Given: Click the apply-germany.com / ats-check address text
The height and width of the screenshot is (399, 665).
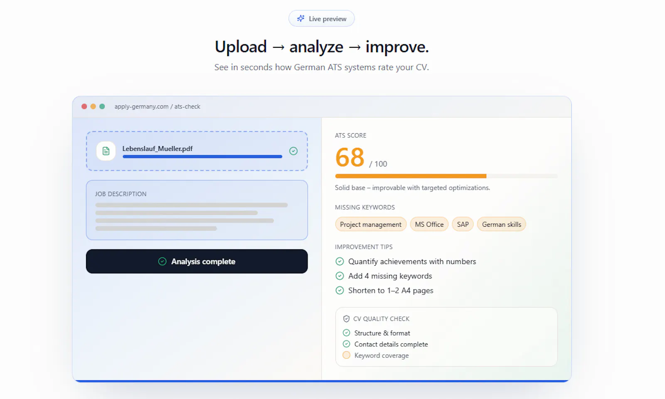Looking at the screenshot, I should [157, 107].
